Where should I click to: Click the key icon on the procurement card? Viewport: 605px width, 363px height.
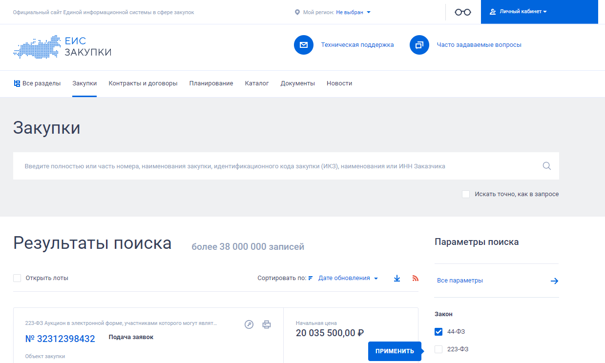(x=249, y=324)
